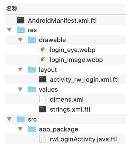Collapse the src folder disclosure triangle
The height and width of the screenshot is (150, 128).
coord(9,119)
